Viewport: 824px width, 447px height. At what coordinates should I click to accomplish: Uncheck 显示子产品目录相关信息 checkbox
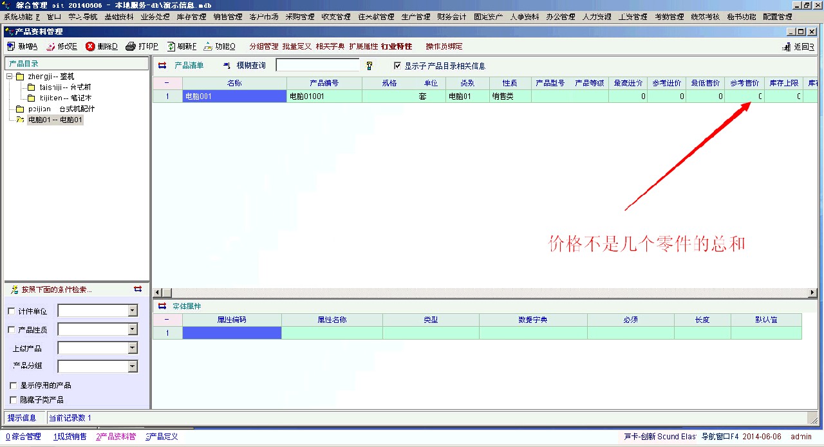[x=397, y=66]
